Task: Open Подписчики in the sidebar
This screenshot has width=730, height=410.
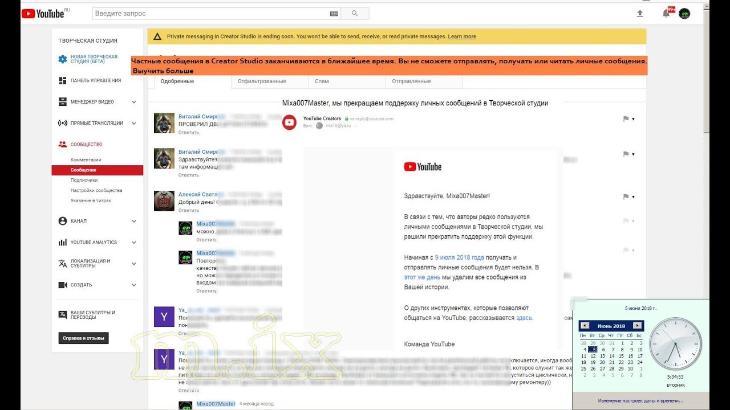Action: pos(84,181)
